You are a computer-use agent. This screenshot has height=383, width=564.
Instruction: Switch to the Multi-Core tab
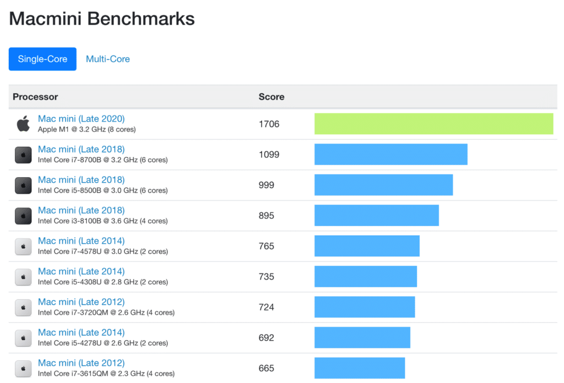(x=108, y=59)
